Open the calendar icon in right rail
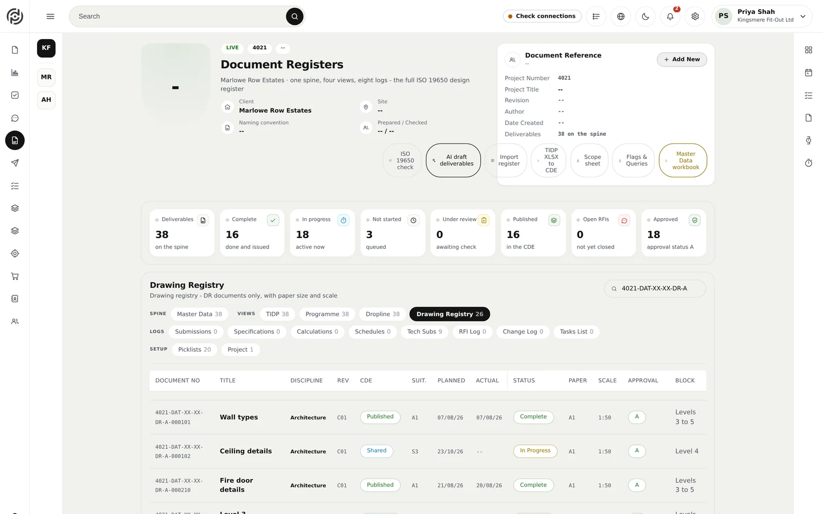 click(x=809, y=72)
